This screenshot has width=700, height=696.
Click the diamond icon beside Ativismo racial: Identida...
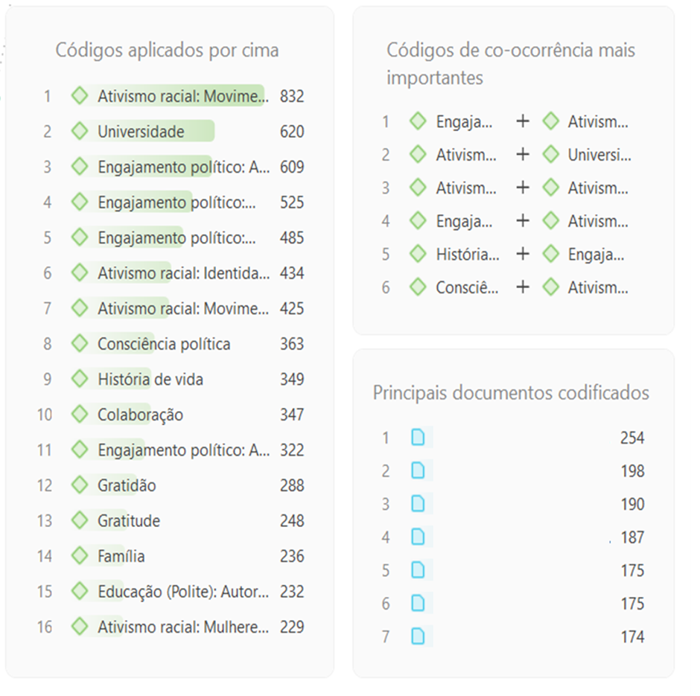[x=80, y=272]
